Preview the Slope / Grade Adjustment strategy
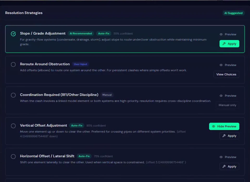 point(228,34)
